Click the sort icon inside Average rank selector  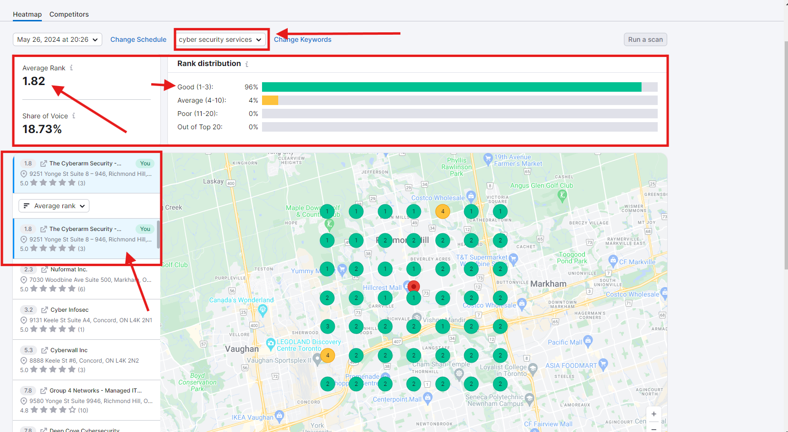27,205
